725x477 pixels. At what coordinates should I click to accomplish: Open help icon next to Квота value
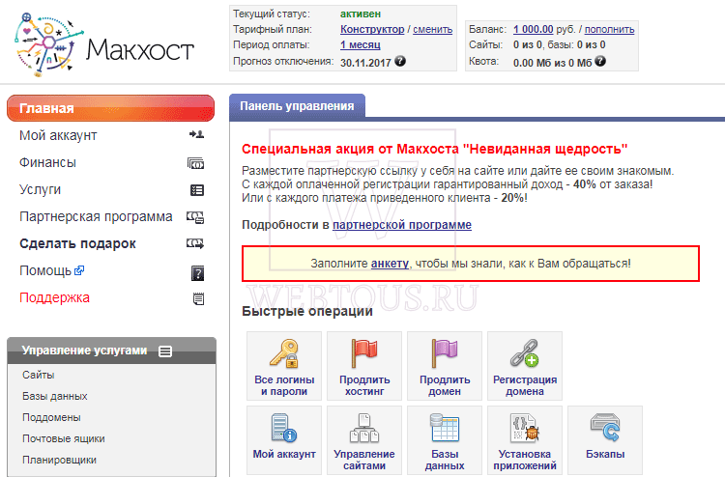600,61
